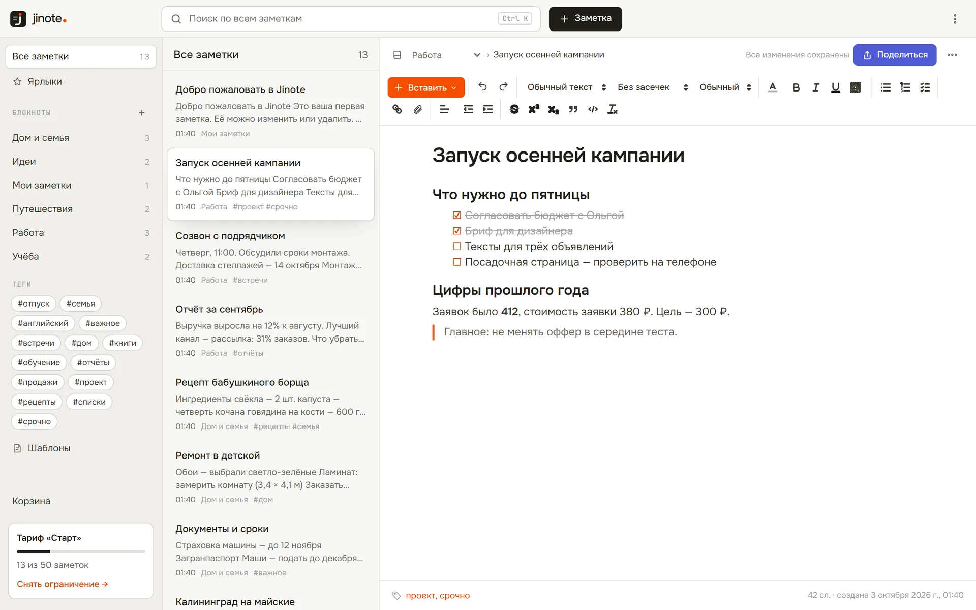Filter by the #рецепты tag

click(37, 402)
